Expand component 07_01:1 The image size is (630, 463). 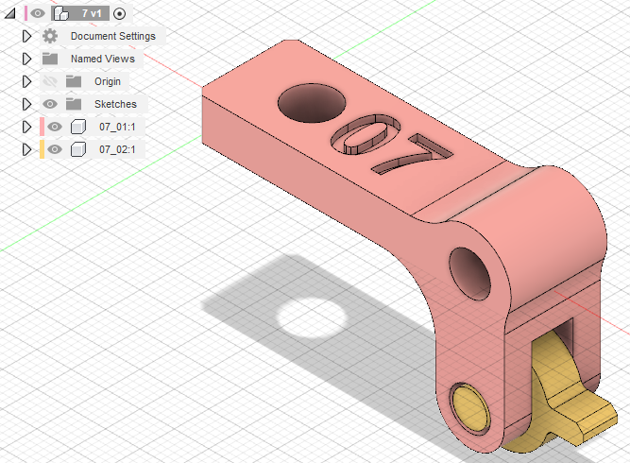coord(27,127)
